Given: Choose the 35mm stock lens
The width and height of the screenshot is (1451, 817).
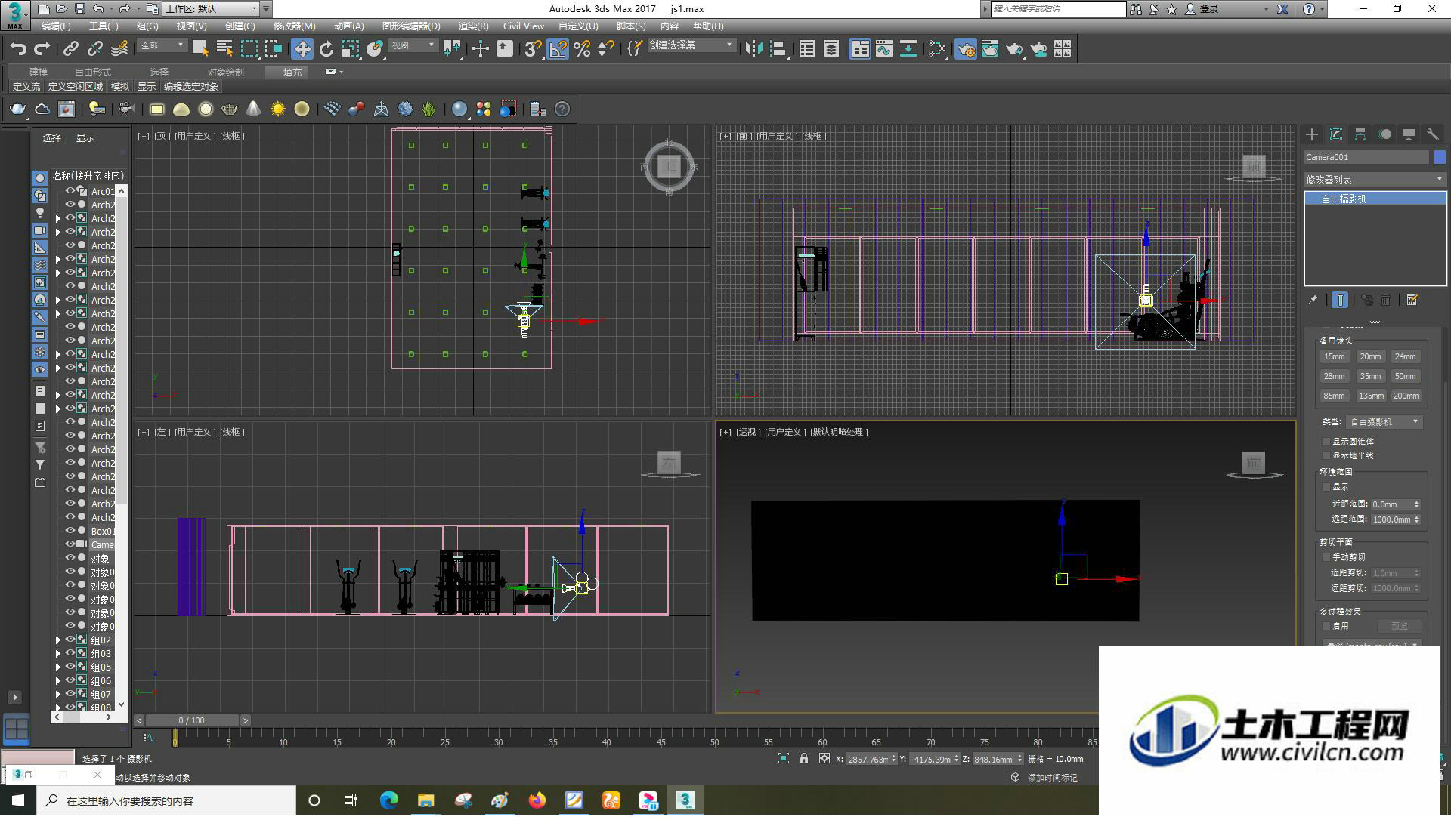Looking at the screenshot, I should coord(1369,377).
